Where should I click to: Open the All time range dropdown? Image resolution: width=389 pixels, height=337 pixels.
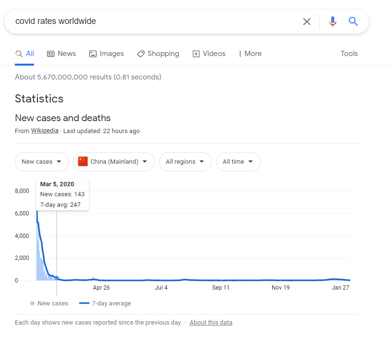coord(238,162)
